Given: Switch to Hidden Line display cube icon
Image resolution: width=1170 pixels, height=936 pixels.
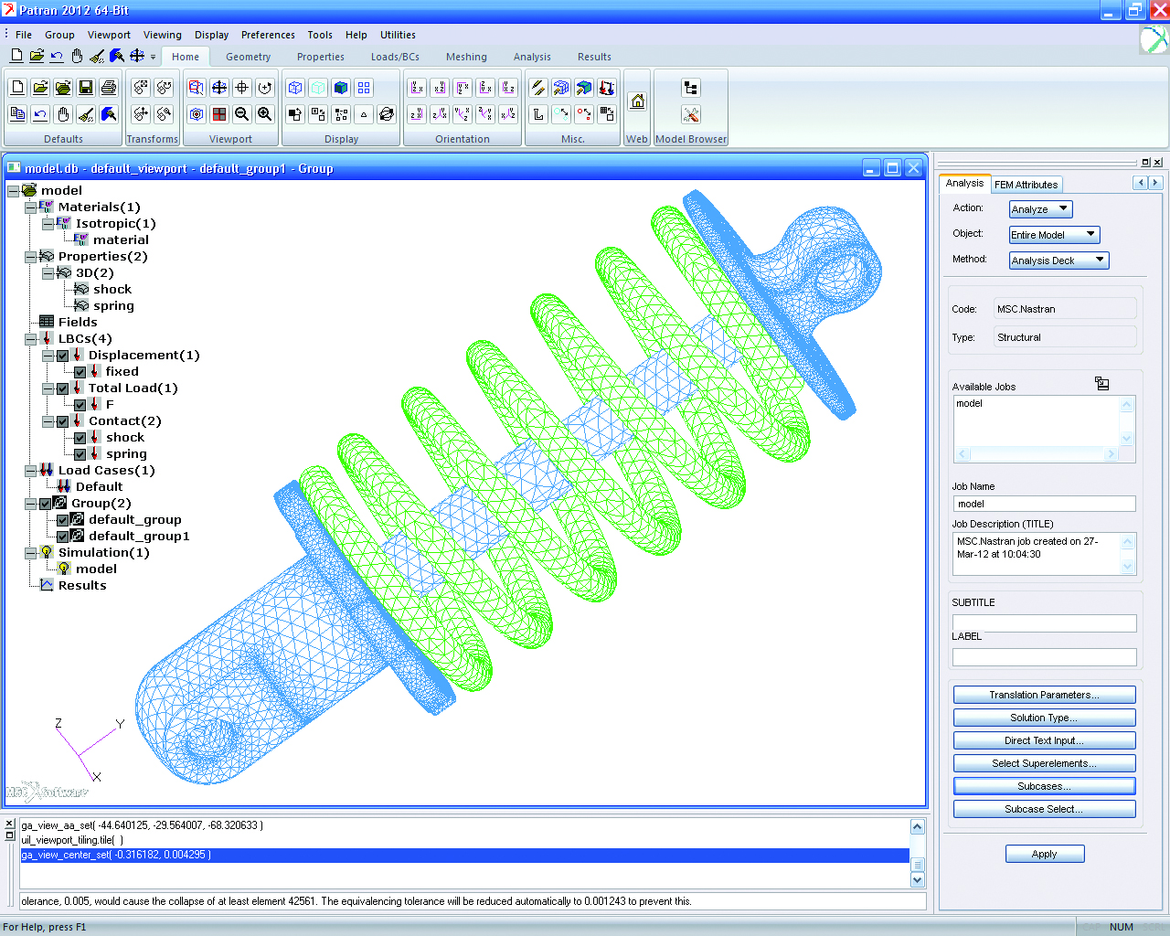Looking at the screenshot, I should (x=318, y=88).
